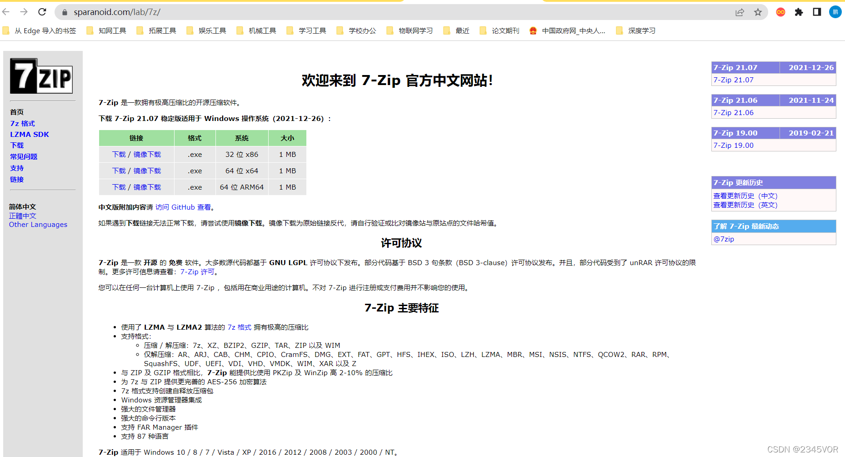Open the Other Languages link

[x=38, y=224]
